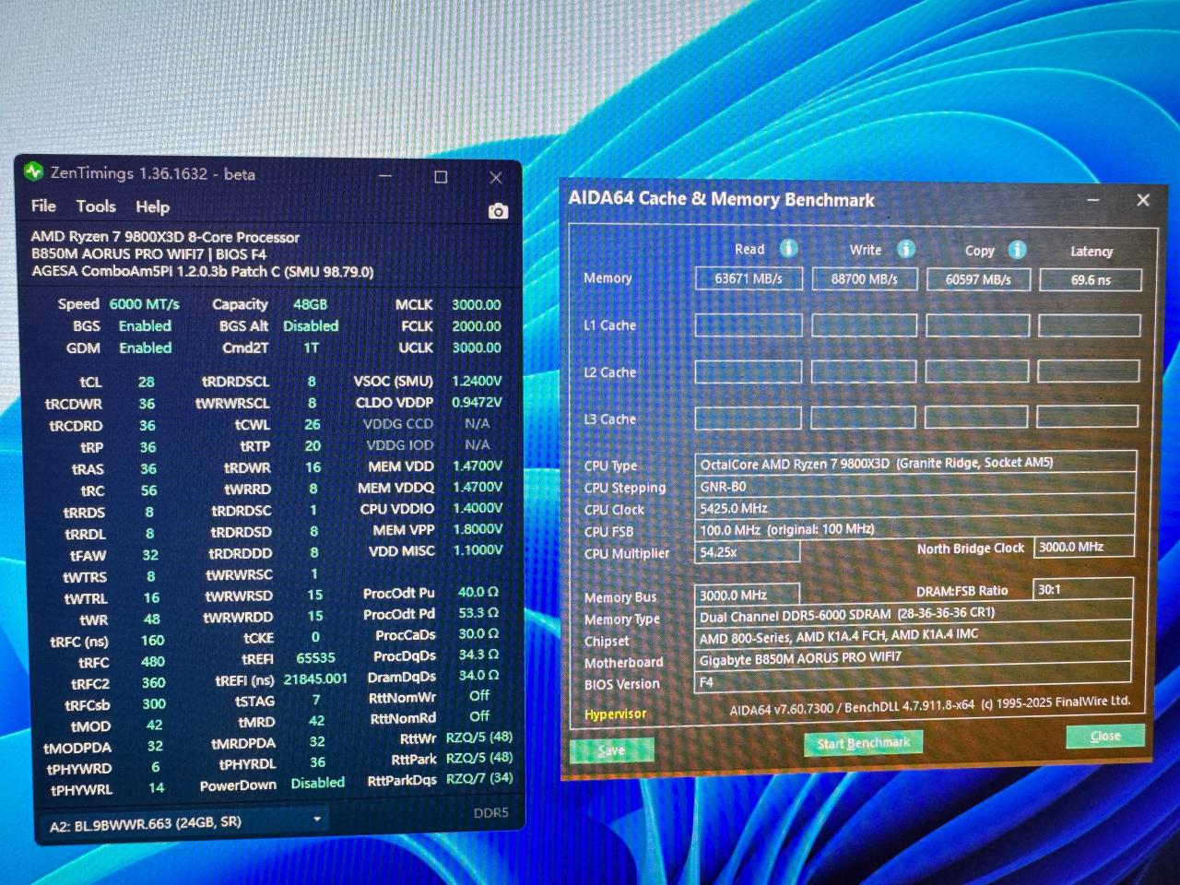Open the Help menu in ZenTimings
Viewport: 1180px width, 885px height.
coord(153,207)
